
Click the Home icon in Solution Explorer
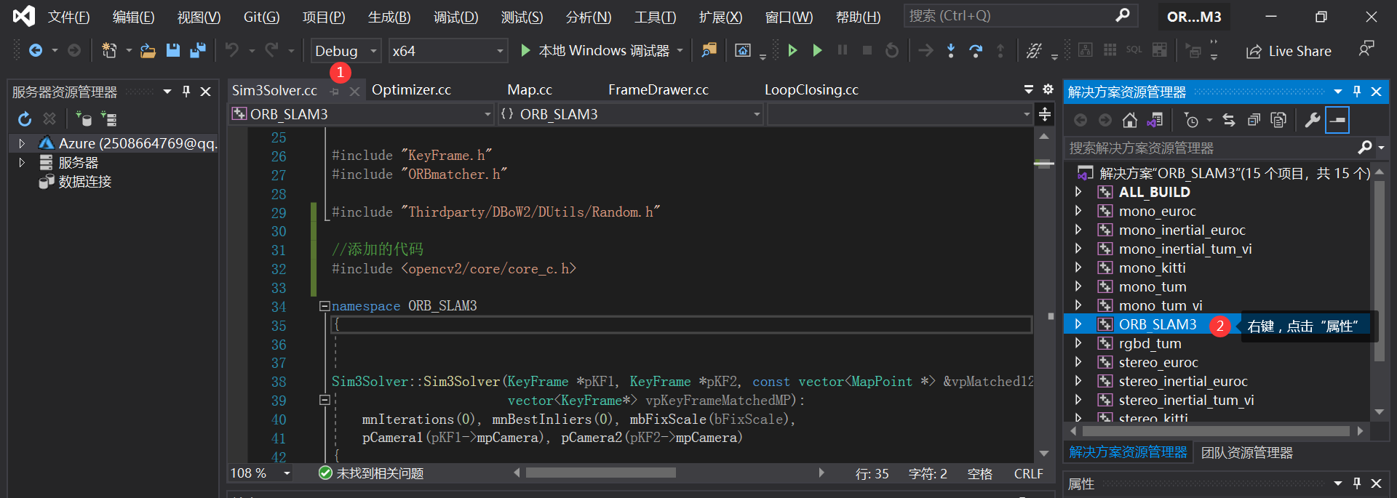pyautogui.click(x=1129, y=120)
